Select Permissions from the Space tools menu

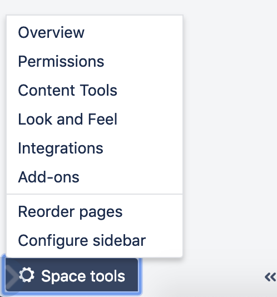pyautogui.click(x=95, y=61)
